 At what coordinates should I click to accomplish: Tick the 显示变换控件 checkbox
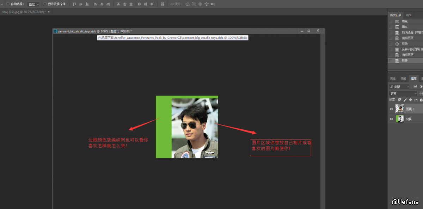[x=45, y=4]
